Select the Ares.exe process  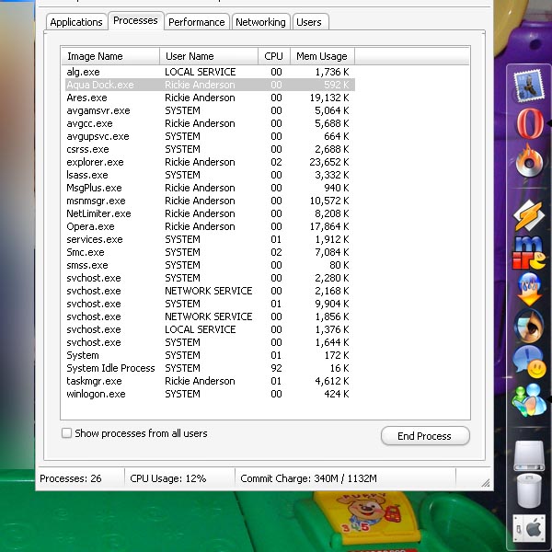tap(210, 98)
